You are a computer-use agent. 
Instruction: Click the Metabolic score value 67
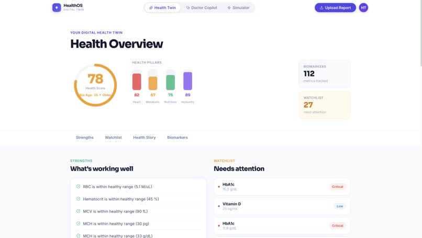[x=153, y=95]
